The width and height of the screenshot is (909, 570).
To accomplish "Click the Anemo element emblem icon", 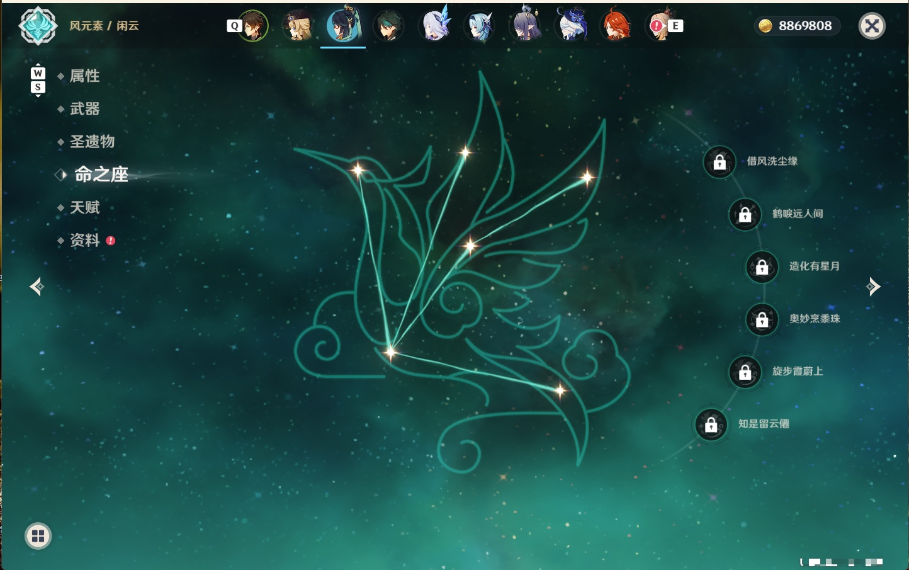I will pos(38,26).
